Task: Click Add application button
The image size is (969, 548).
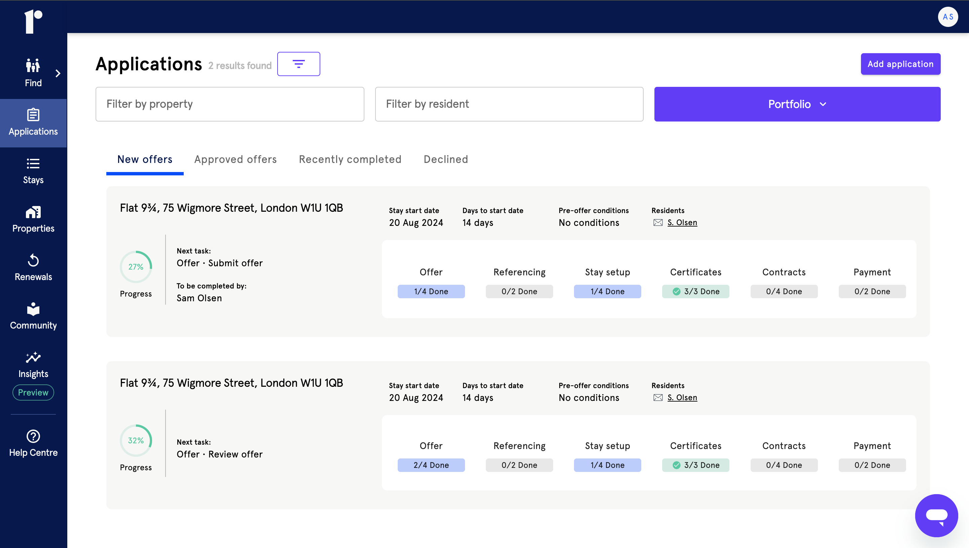Action: [900, 64]
